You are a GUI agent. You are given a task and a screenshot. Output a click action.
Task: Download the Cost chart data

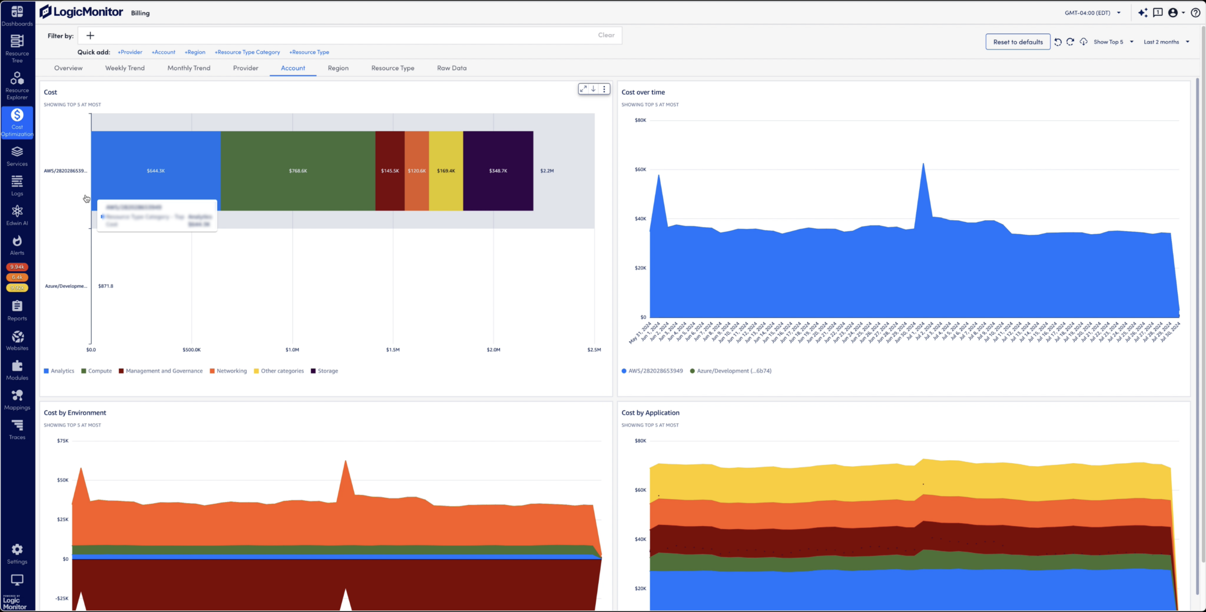[x=594, y=89]
